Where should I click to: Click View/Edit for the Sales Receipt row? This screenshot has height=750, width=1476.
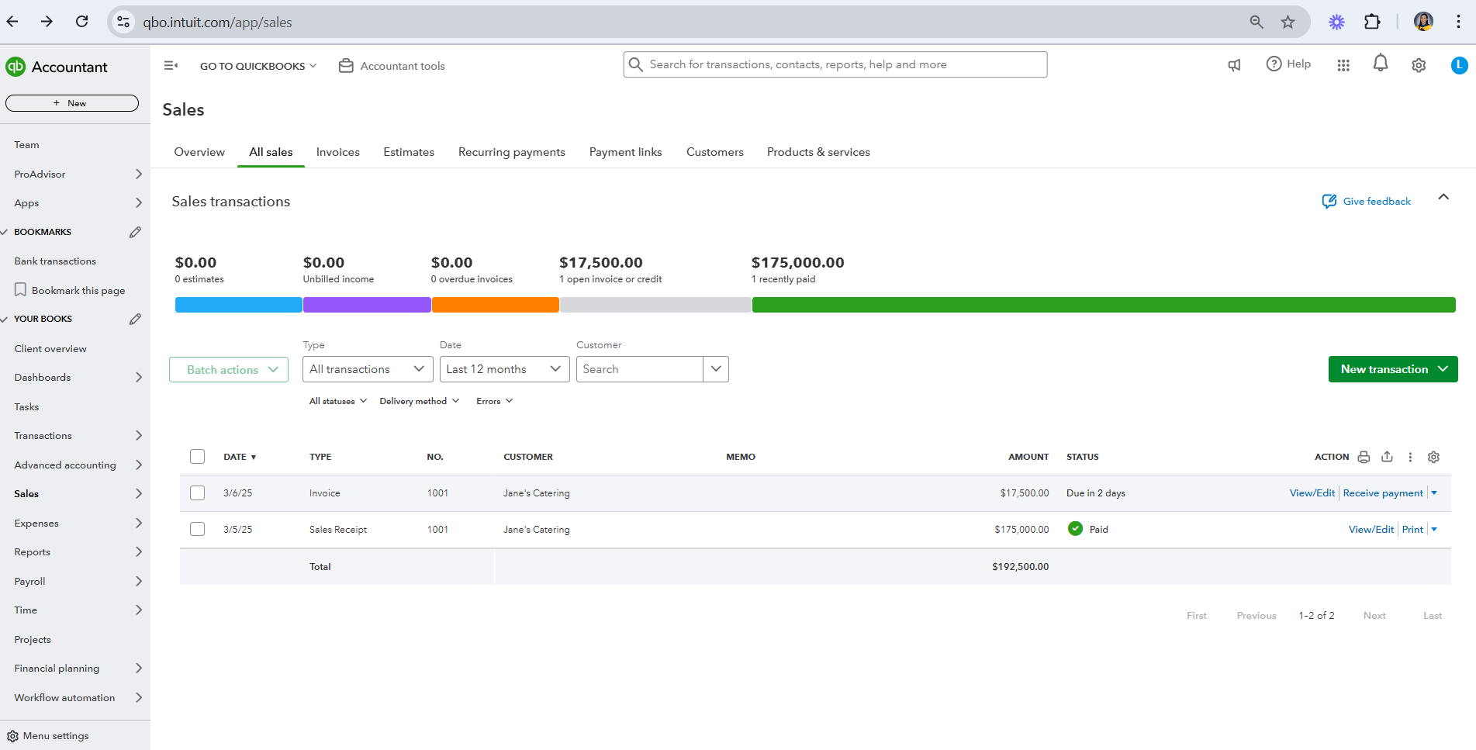pyautogui.click(x=1371, y=529)
